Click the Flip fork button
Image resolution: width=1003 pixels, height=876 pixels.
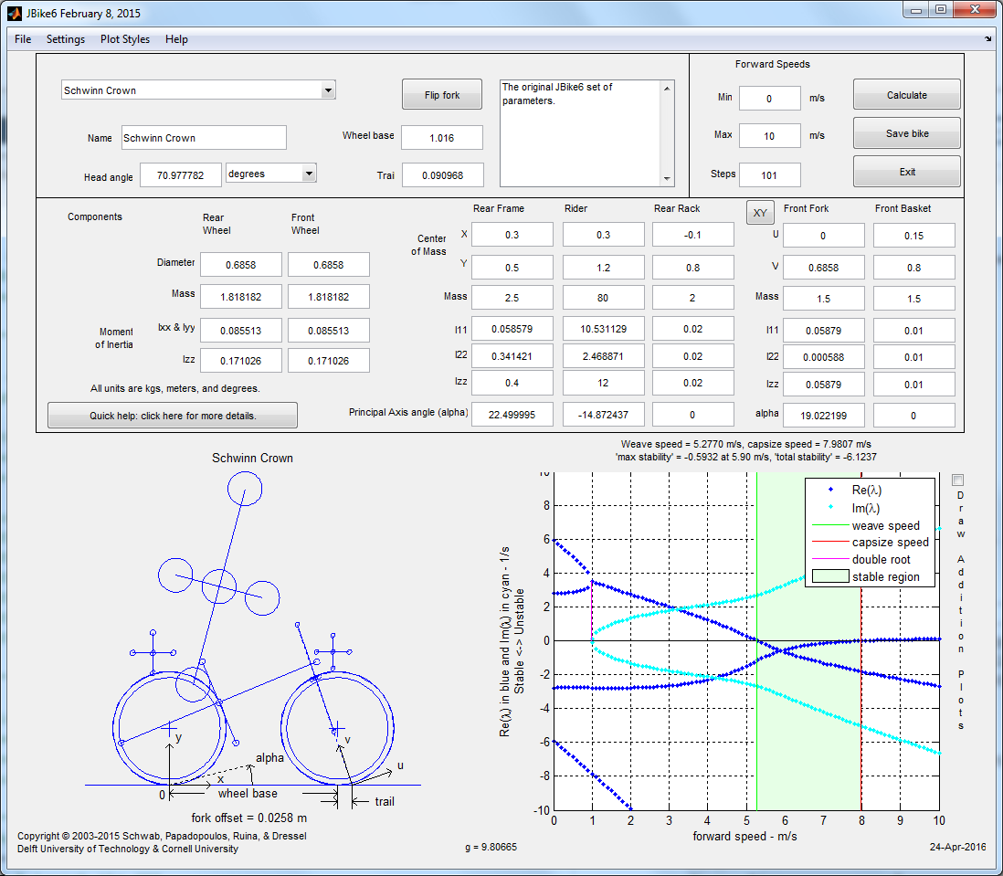tap(441, 93)
